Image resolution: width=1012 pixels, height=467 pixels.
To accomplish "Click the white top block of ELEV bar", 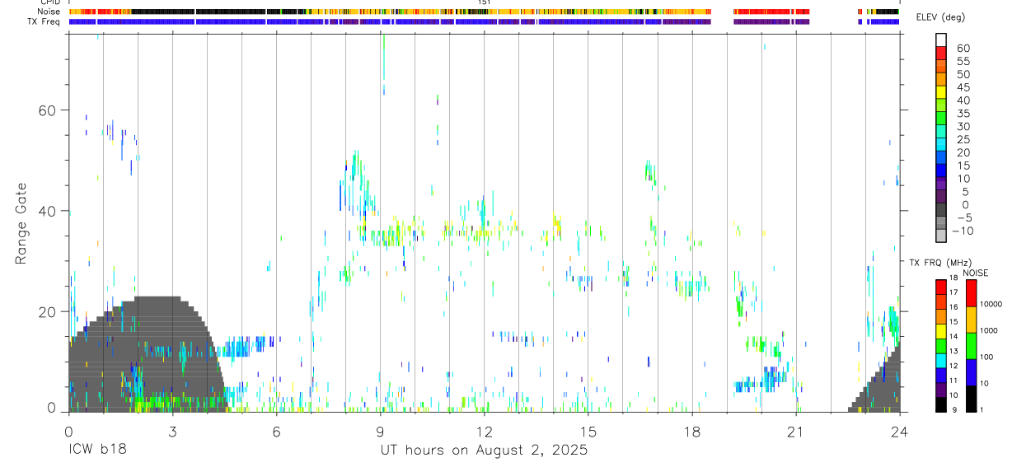I will (941, 40).
